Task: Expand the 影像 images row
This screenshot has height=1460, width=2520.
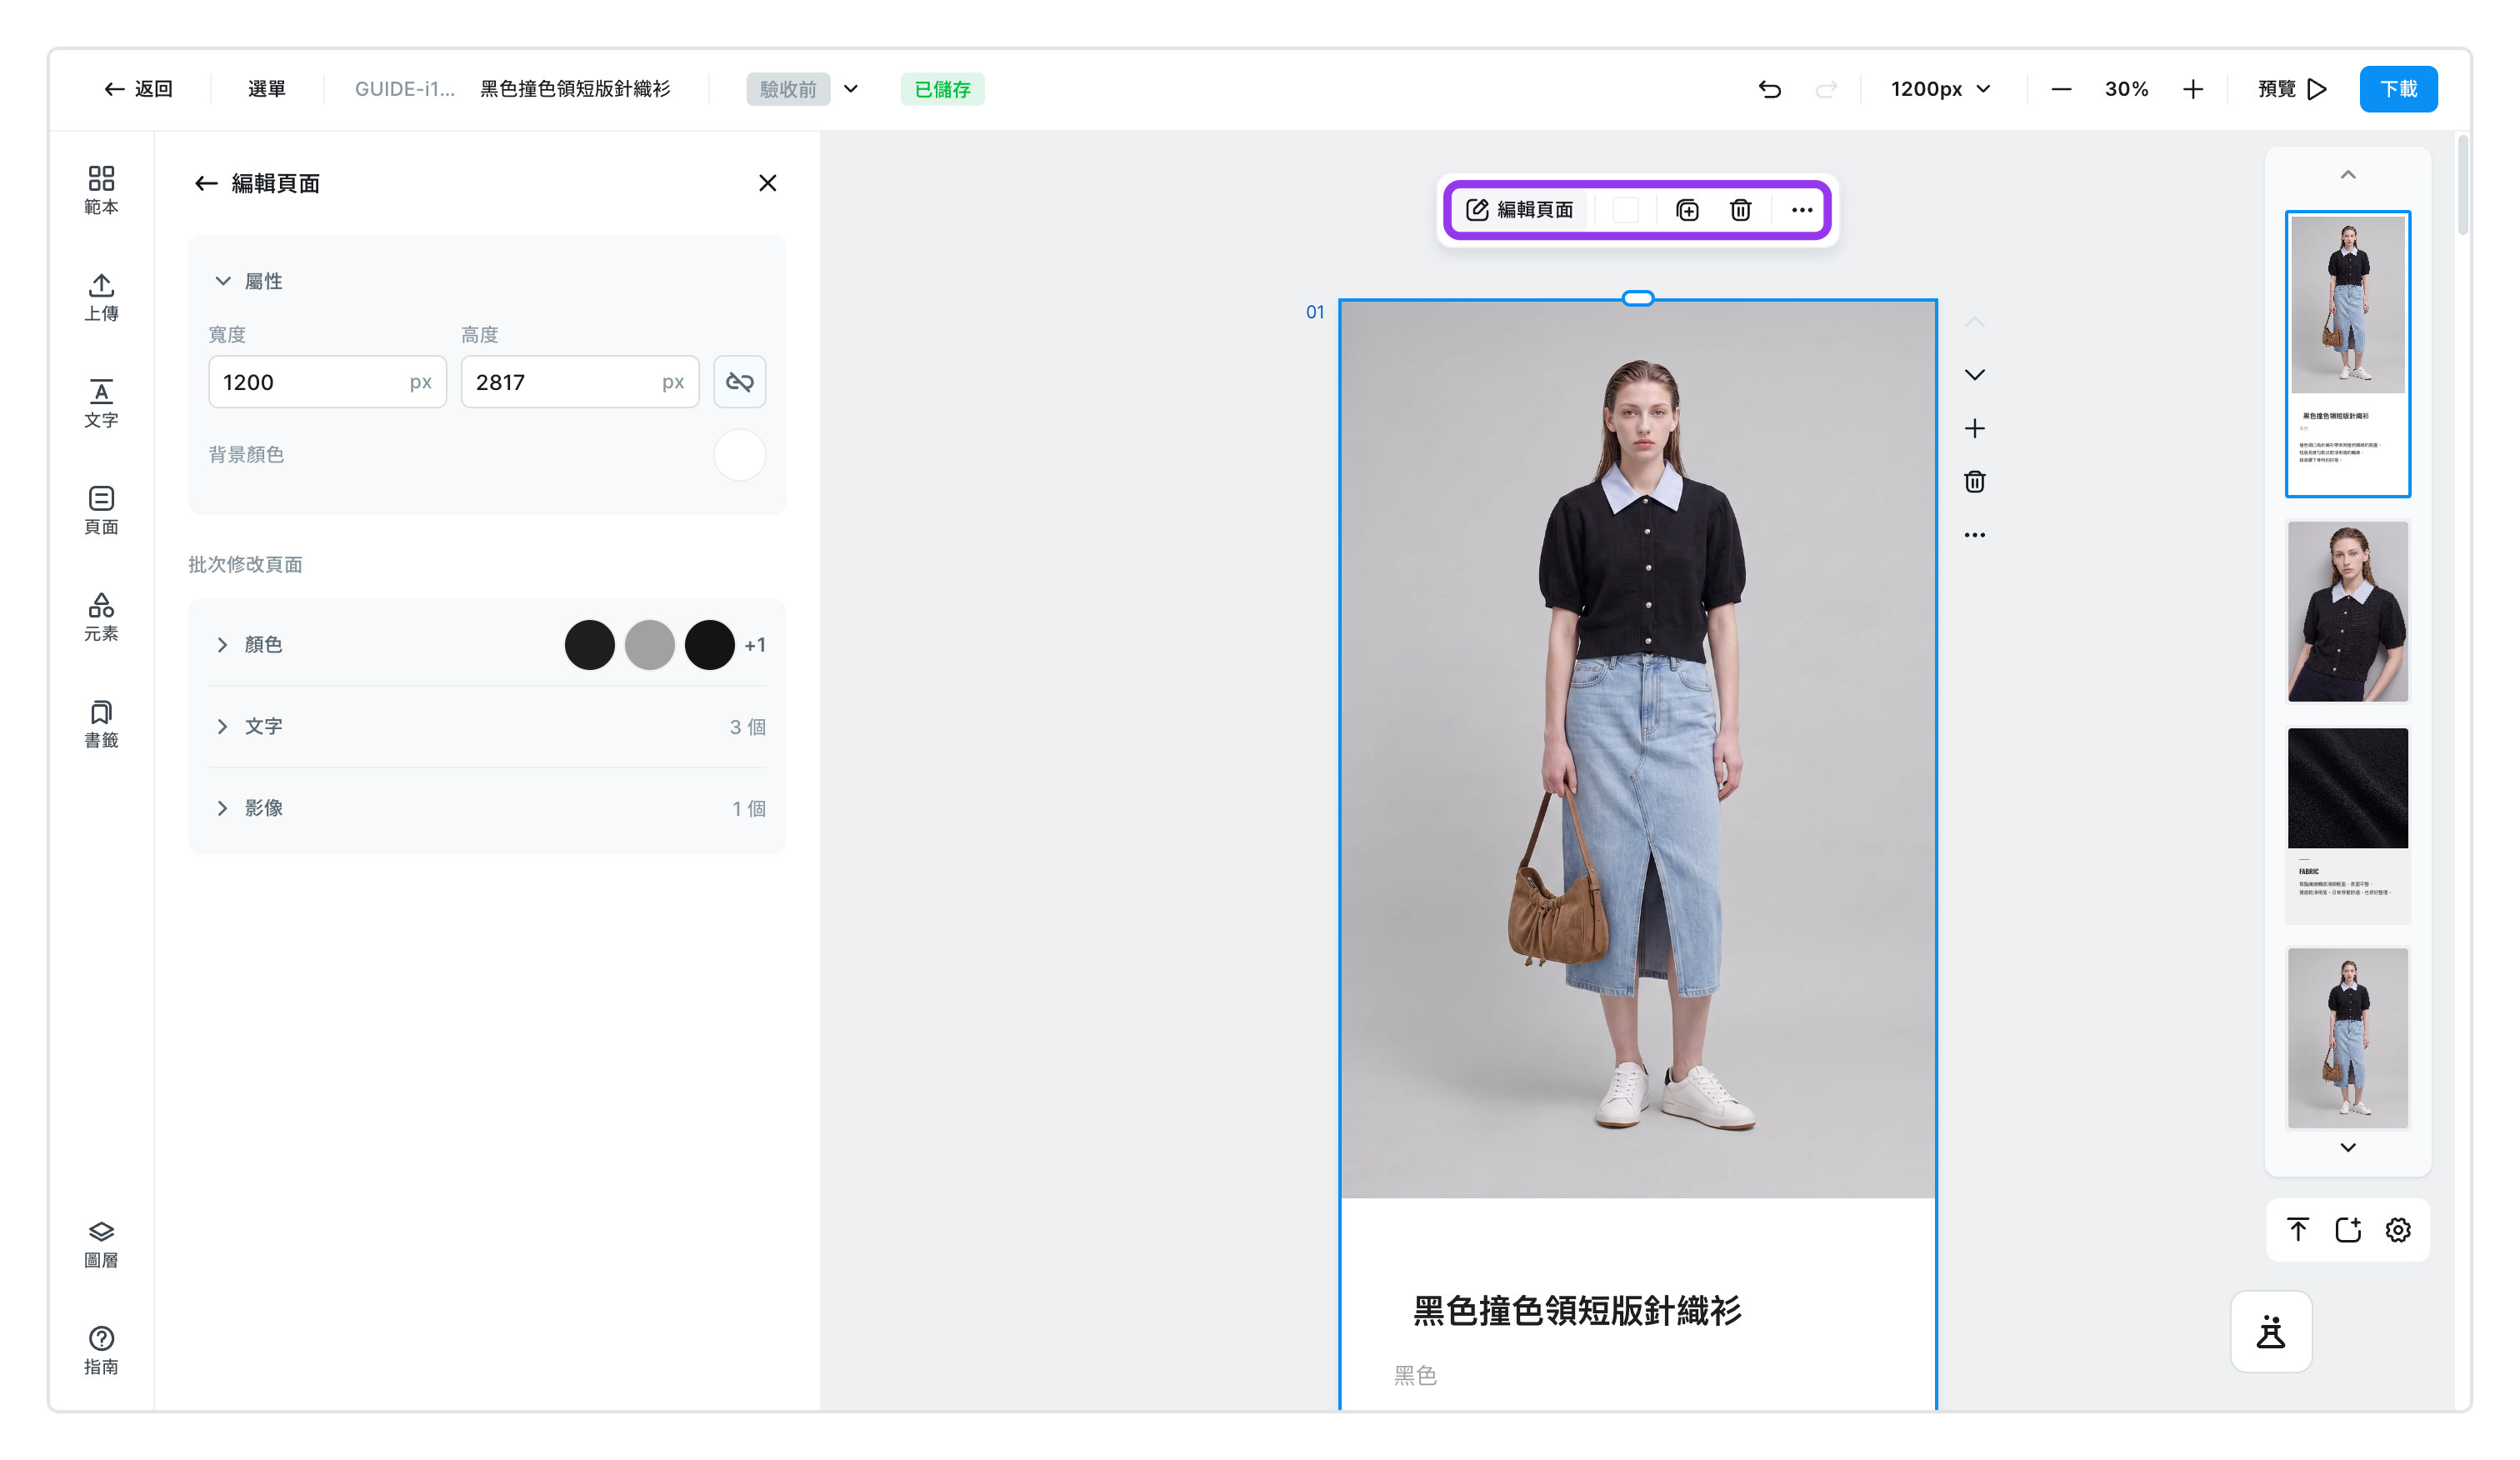Action: coord(487,808)
